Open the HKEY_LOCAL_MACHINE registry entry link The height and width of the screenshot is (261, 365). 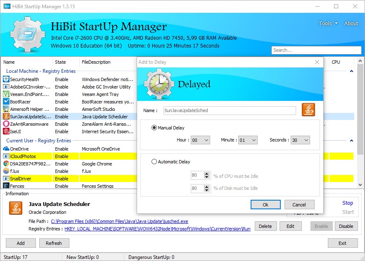[x=157, y=229]
